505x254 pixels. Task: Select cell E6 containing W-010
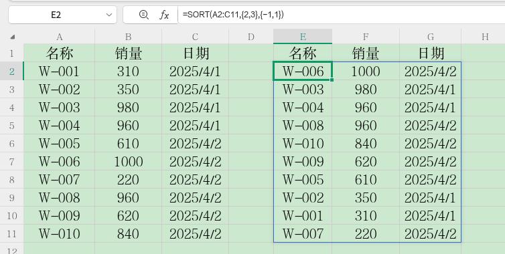[x=303, y=144]
